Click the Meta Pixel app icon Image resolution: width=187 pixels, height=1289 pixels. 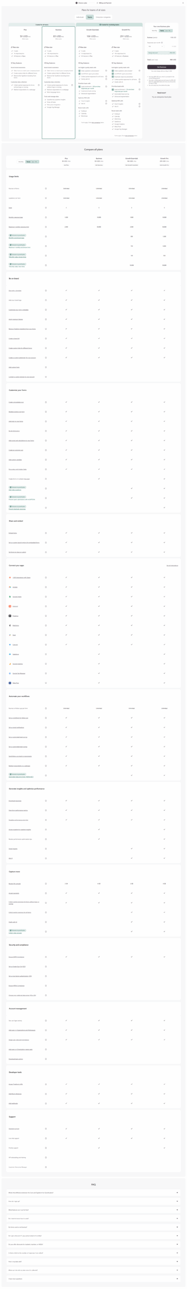point(10,683)
